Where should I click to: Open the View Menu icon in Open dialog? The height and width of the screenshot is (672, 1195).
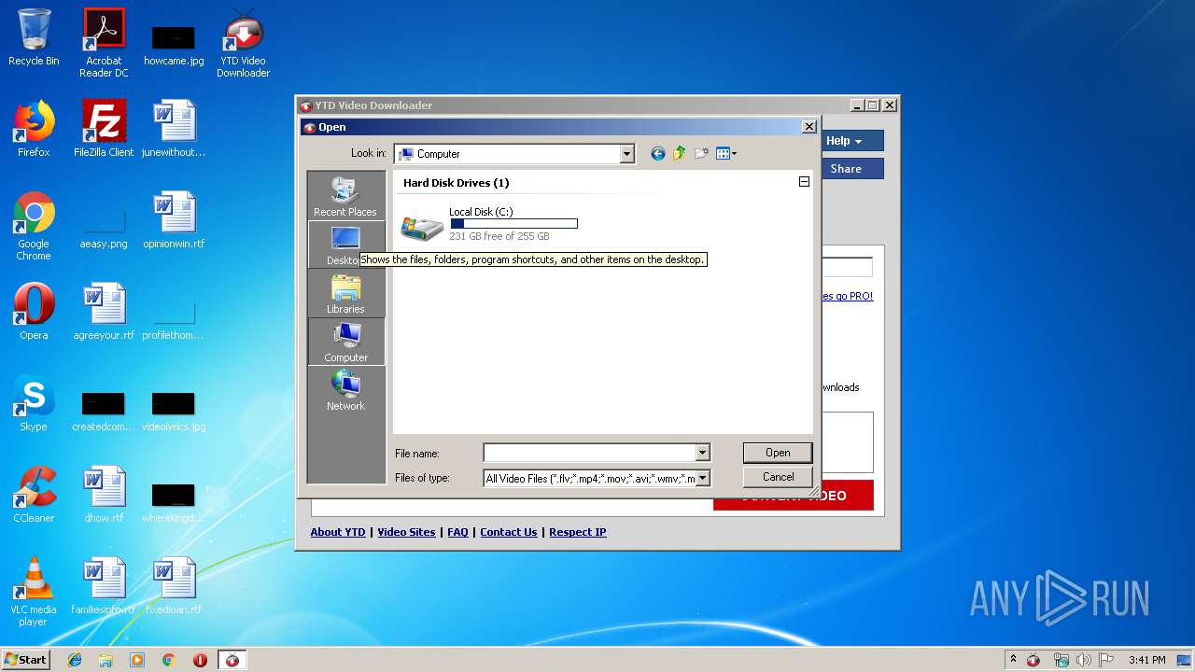pos(726,154)
